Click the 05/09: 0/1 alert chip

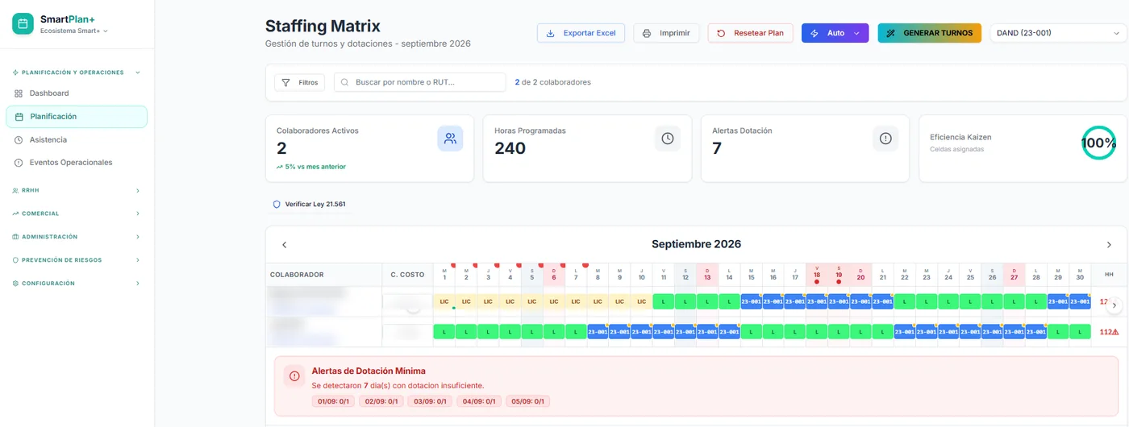tap(527, 401)
